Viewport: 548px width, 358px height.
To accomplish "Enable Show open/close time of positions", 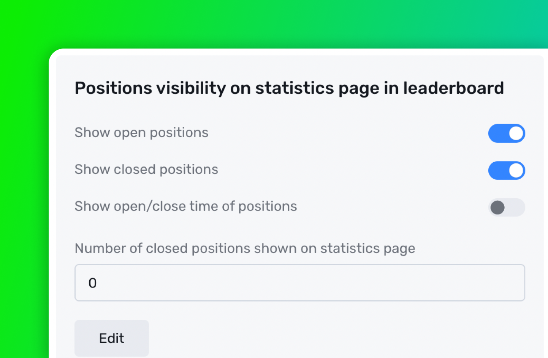I will (x=506, y=207).
